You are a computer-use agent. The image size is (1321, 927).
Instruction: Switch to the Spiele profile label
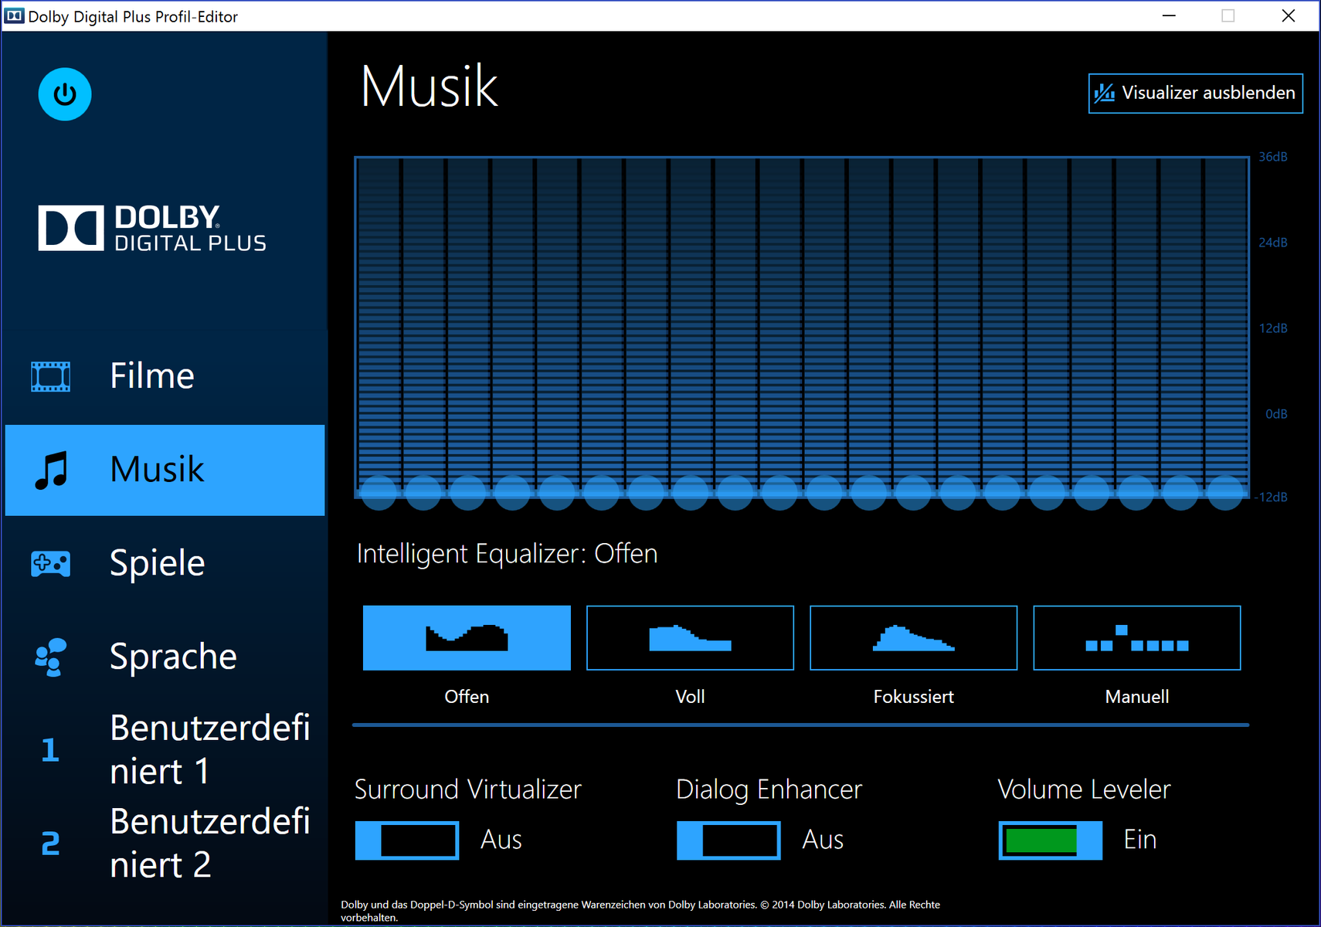[x=158, y=563]
